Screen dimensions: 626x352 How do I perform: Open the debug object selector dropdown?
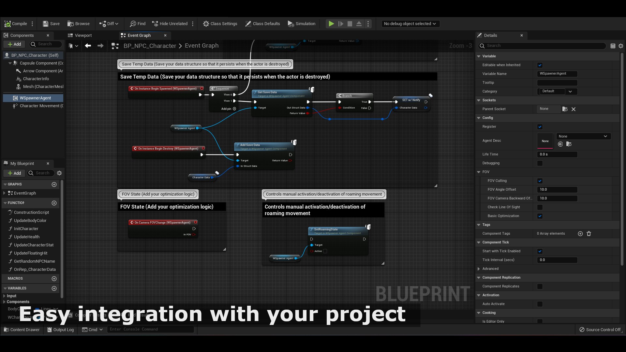(410, 24)
